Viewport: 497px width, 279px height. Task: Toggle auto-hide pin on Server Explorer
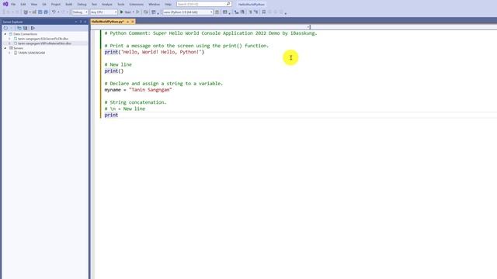coord(81,22)
